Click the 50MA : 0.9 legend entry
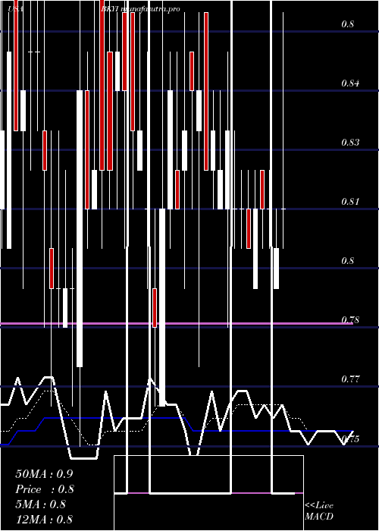 pyautogui.click(x=44, y=474)
